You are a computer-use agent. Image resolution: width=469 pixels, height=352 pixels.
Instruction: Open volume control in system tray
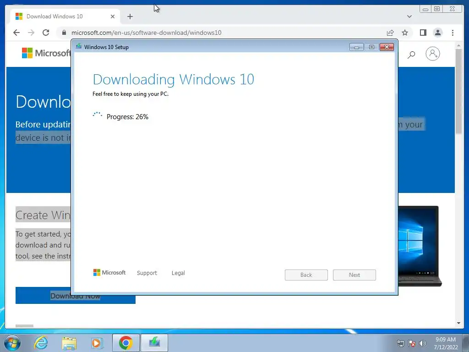click(423, 343)
